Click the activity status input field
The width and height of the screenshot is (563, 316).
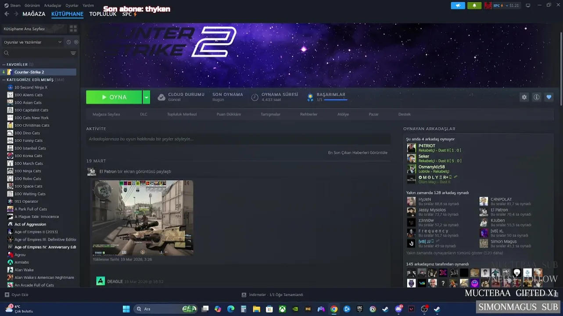pyautogui.click(x=238, y=139)
